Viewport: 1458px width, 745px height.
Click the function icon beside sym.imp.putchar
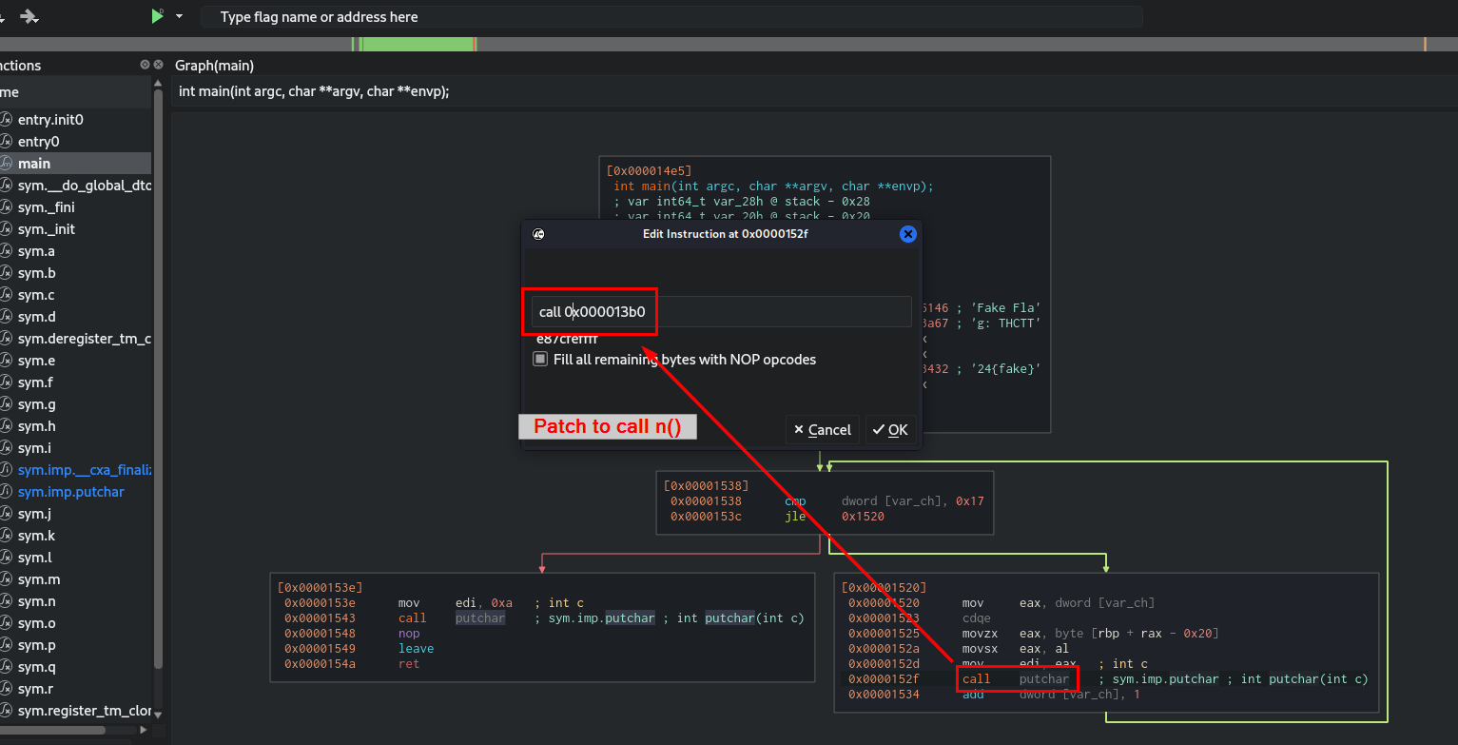click(6, 492)
